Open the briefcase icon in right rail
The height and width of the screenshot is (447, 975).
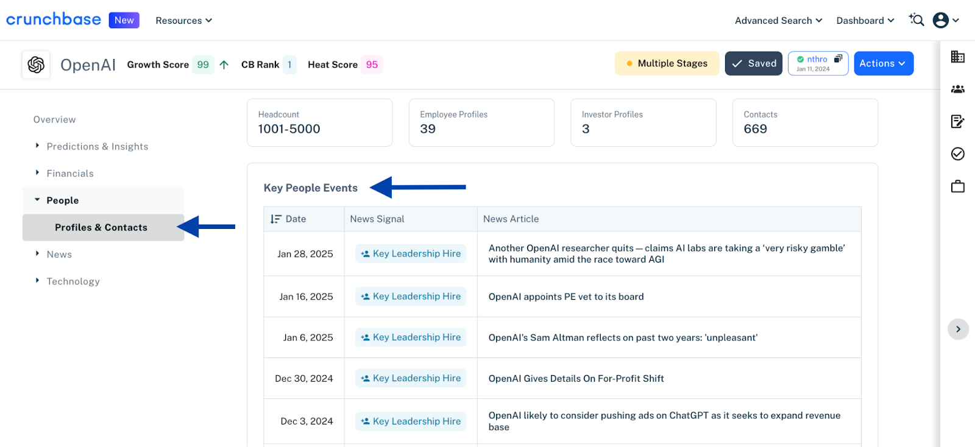[x=958, y=186]
